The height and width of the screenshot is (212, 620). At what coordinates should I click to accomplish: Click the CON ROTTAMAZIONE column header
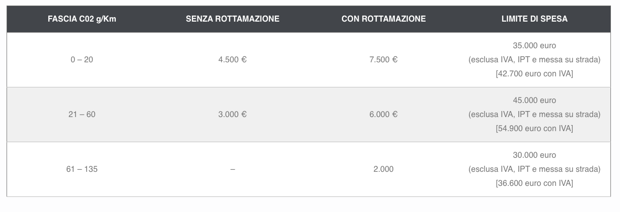(x=383, y=19)
